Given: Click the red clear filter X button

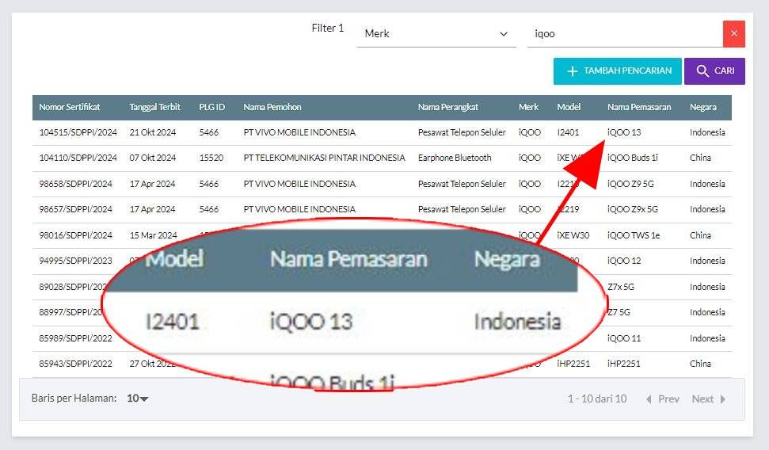Looking at the screenshot, I should pos(733,33).
